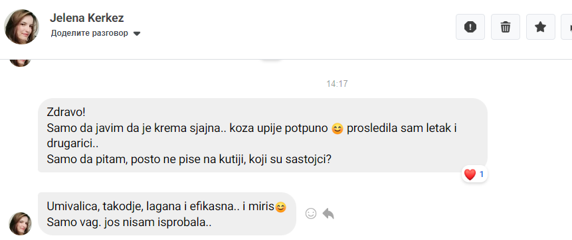
Task: Delete conversation using trash can icon
Action: pyautogui.click(x=506, y=27)
